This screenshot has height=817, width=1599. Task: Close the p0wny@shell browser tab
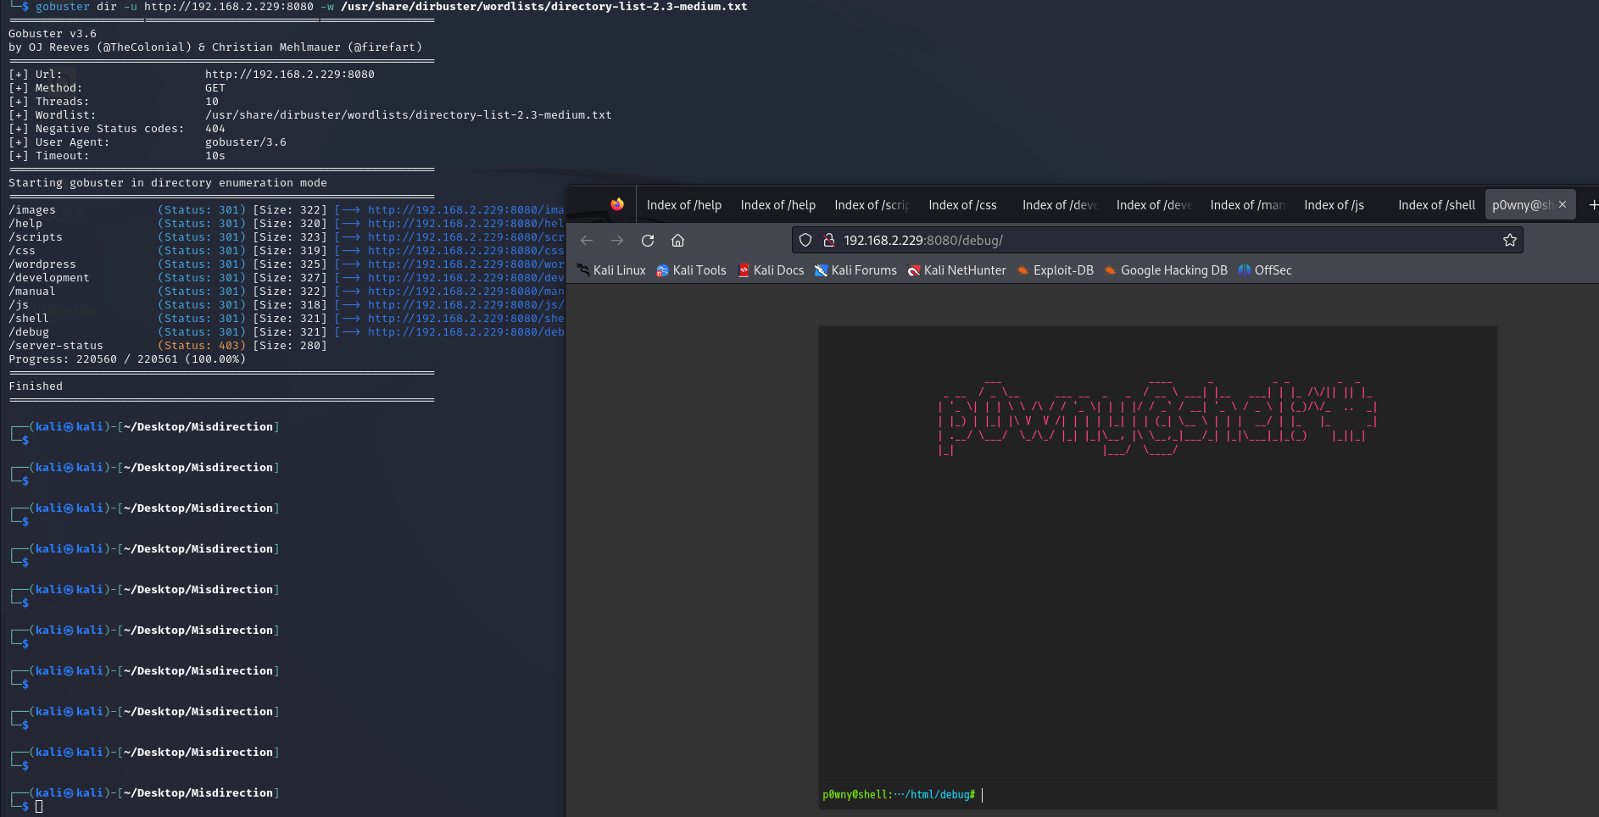click(1563, 204)
